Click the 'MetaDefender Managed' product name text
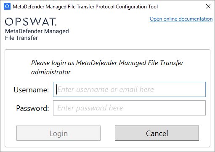The width and height of the screenshot is (215, 152). 37,31
